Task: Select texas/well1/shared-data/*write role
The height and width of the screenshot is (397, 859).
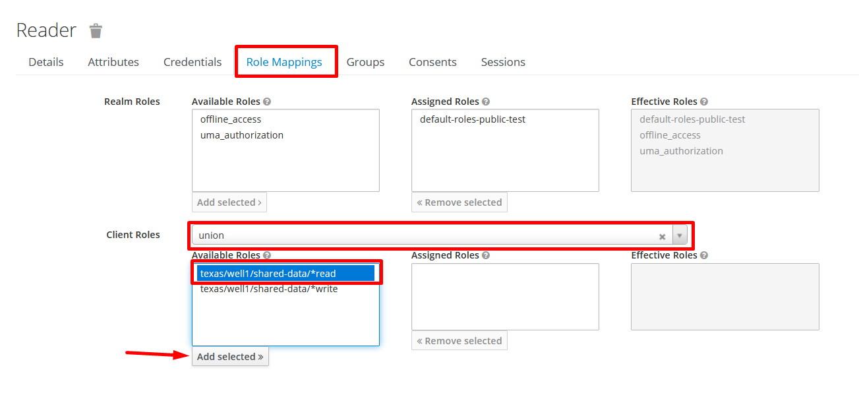Action: coord(269,289)
